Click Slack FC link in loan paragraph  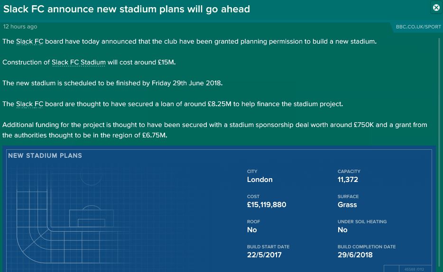click(29, 104)
